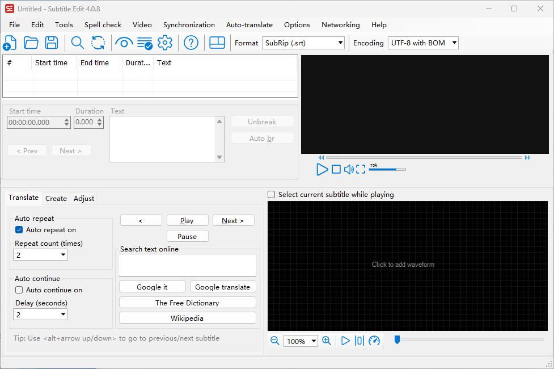554x369 pixels.
Task: Expand the Repeat count dropdown
Action: 62,255
